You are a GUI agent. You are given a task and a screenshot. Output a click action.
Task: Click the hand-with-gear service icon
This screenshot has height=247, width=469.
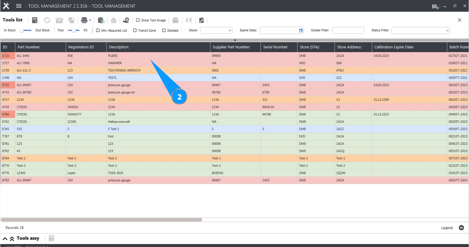tap(126, 20)
